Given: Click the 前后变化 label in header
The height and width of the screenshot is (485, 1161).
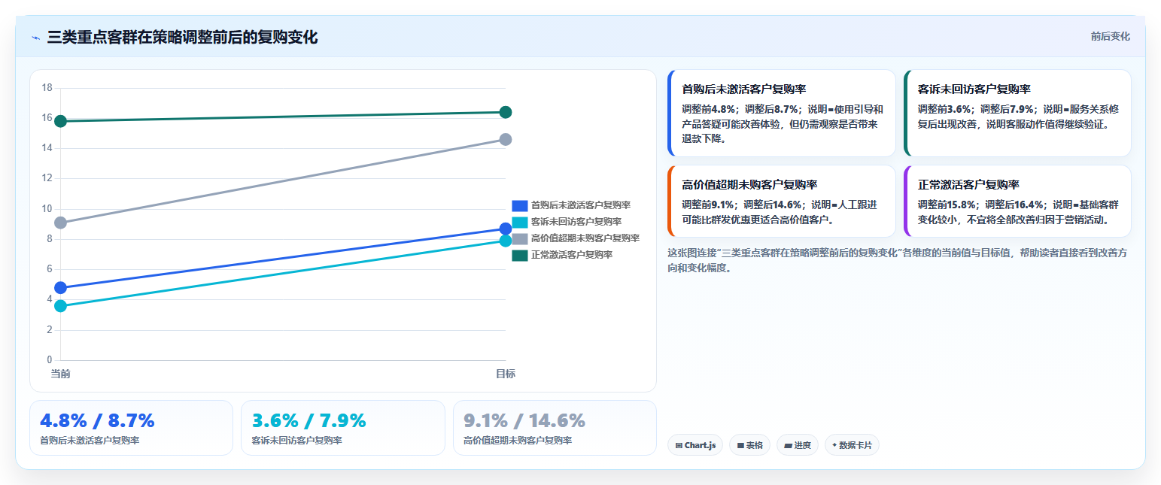Looking at the screenshot, I should (x=1110, y=36).
